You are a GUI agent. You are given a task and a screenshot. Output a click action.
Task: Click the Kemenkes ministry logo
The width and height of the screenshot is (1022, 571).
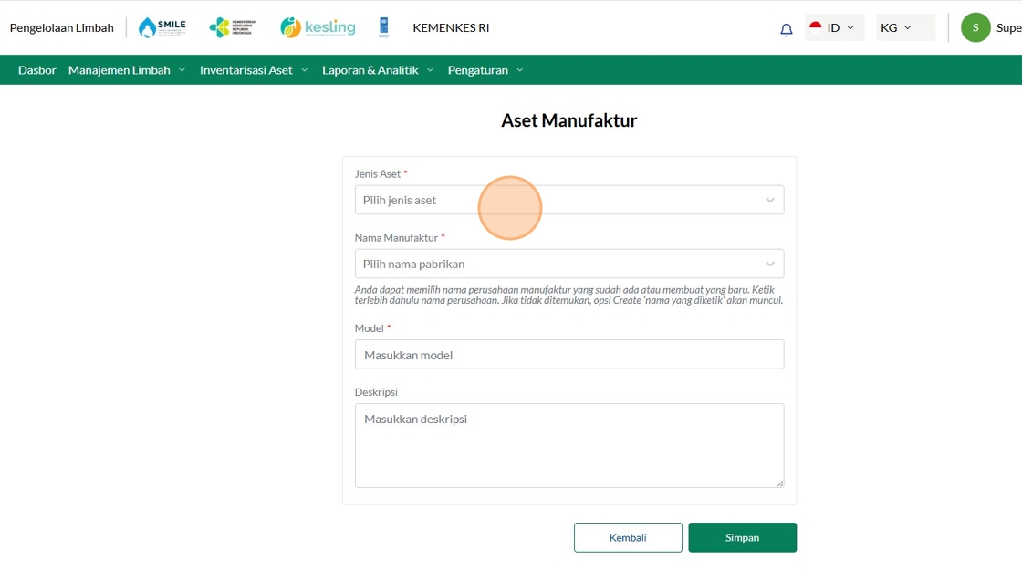(233, 27)
